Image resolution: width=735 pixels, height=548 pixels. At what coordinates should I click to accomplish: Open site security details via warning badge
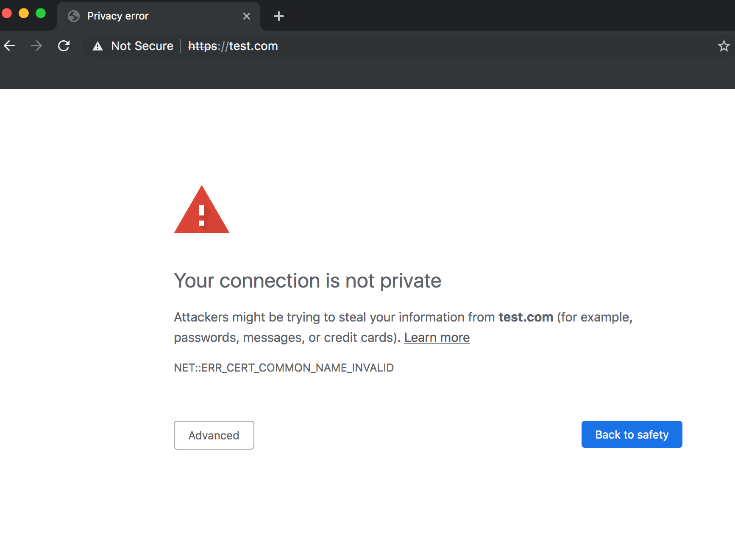(x=97, y=46)
